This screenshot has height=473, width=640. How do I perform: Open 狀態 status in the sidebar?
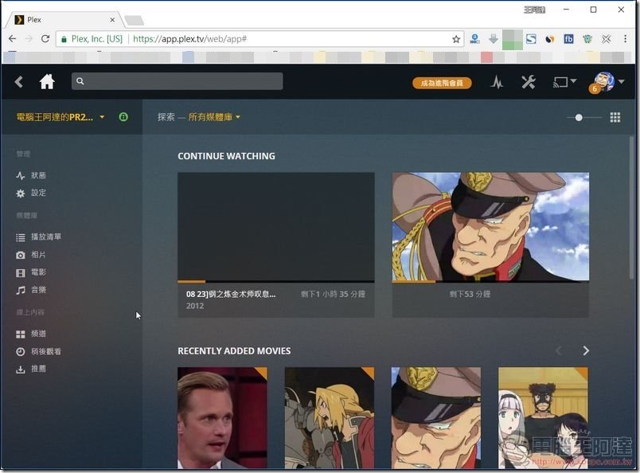click(x=31, y=176)
